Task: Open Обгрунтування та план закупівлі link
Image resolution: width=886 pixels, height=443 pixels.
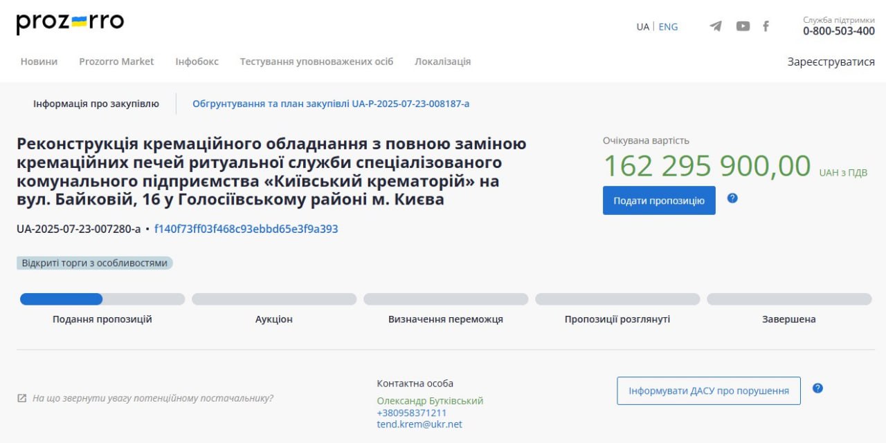Action: click(331, 104)
